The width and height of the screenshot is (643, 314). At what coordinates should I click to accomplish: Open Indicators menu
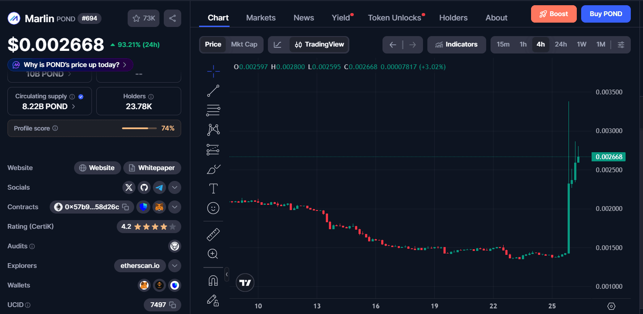point(457,44)
